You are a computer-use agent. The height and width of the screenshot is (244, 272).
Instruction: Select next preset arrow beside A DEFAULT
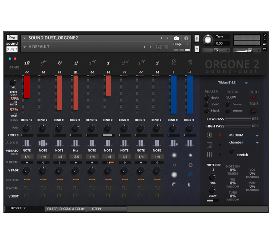[x=151, y=47]
